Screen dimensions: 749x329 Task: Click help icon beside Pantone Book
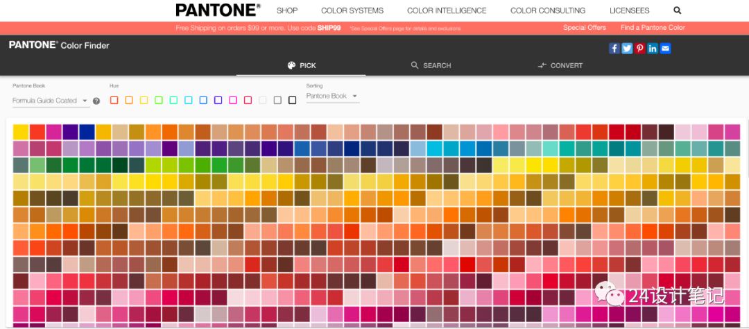(x=96, y=101)
